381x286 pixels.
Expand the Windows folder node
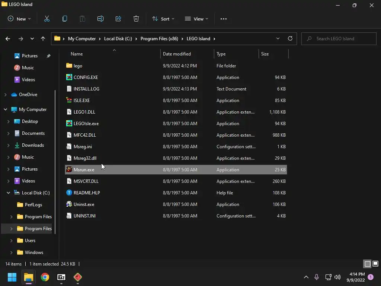[x=12, y=252]
